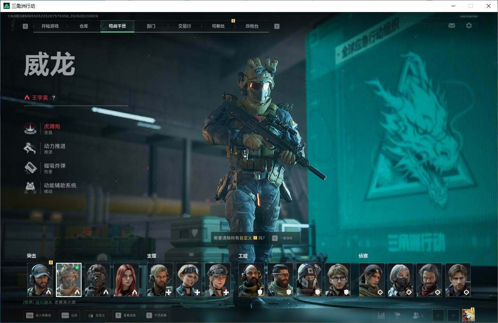Click the 侦察 class label
Image resolution: width=498 pixels, height=323 pixels.
click(x=363, y=256)
